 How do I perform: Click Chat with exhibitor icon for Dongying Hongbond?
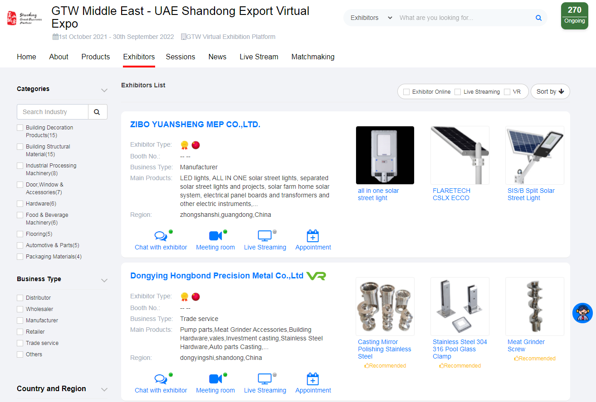point(161,379)
